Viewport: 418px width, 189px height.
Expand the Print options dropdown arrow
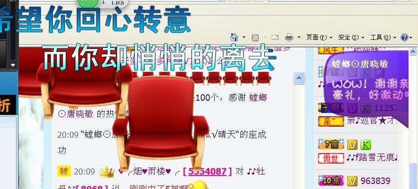[299, 37]
